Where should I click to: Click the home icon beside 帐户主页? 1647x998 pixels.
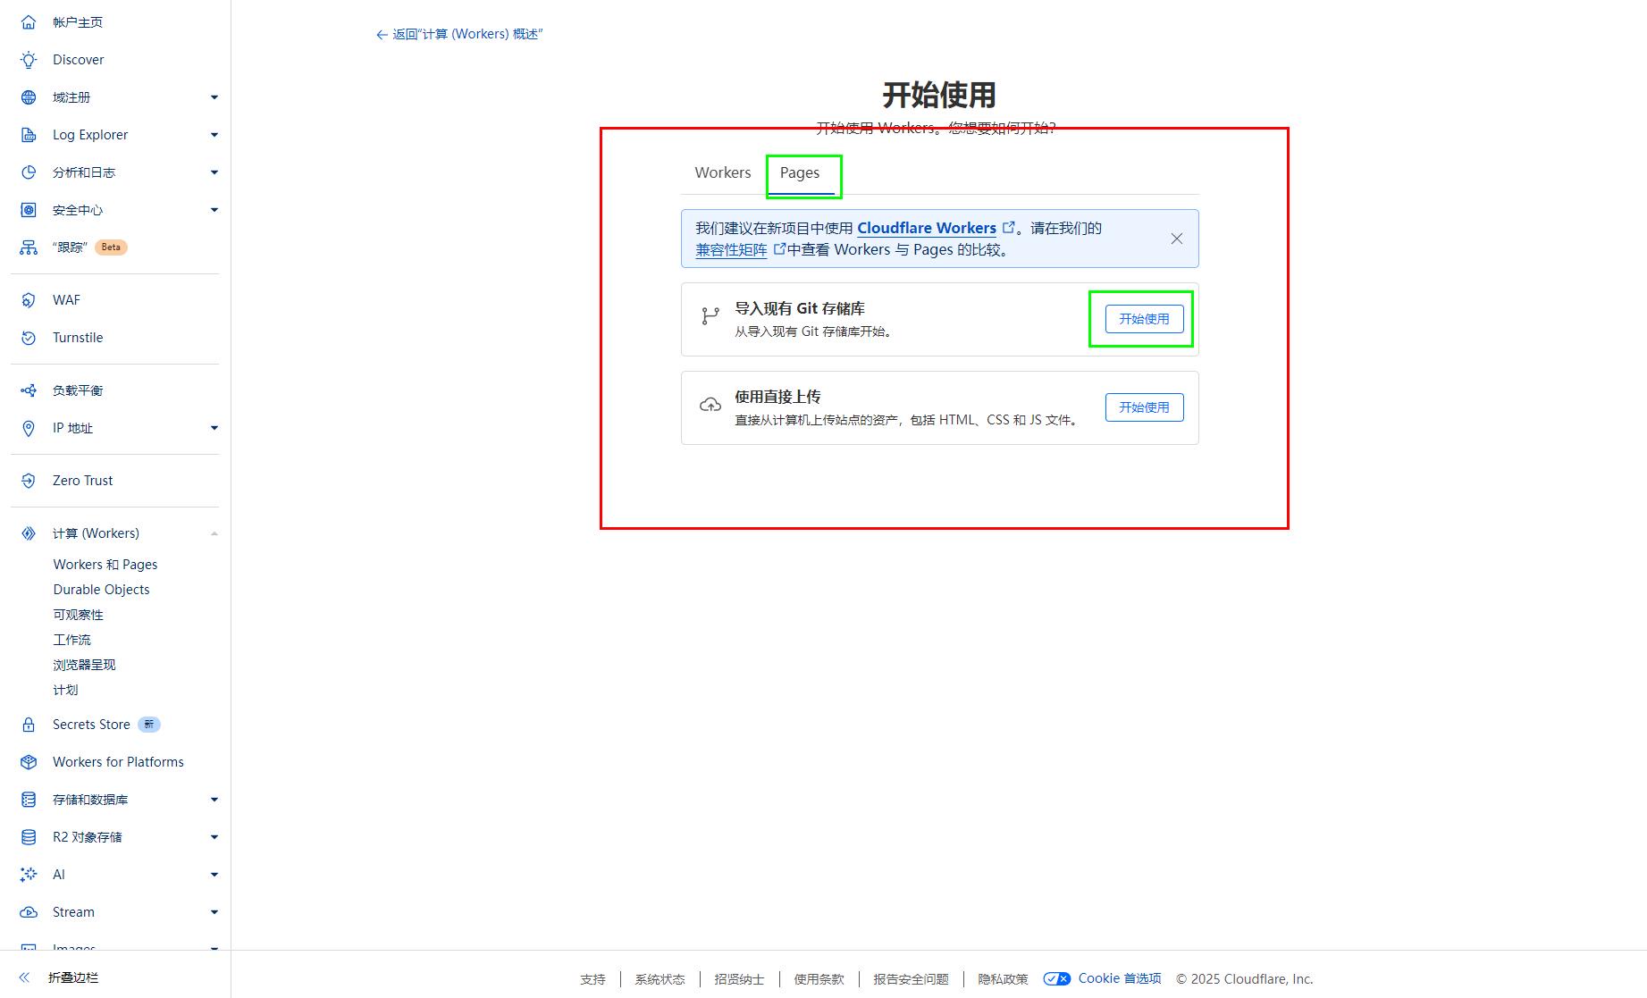[x=29, y=22]
